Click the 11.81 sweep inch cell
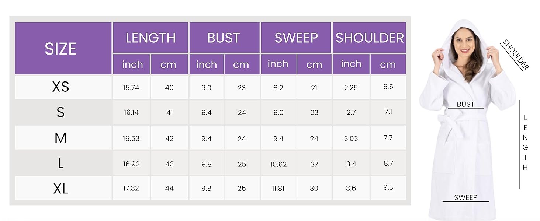540x221 pixels. click(x=278, y=188)
